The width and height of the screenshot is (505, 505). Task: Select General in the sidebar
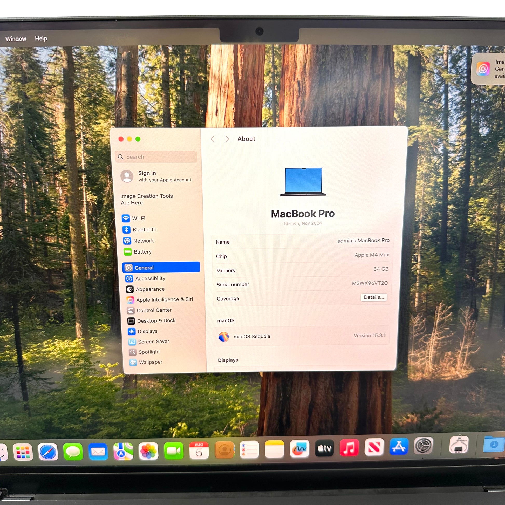[161, 267]
